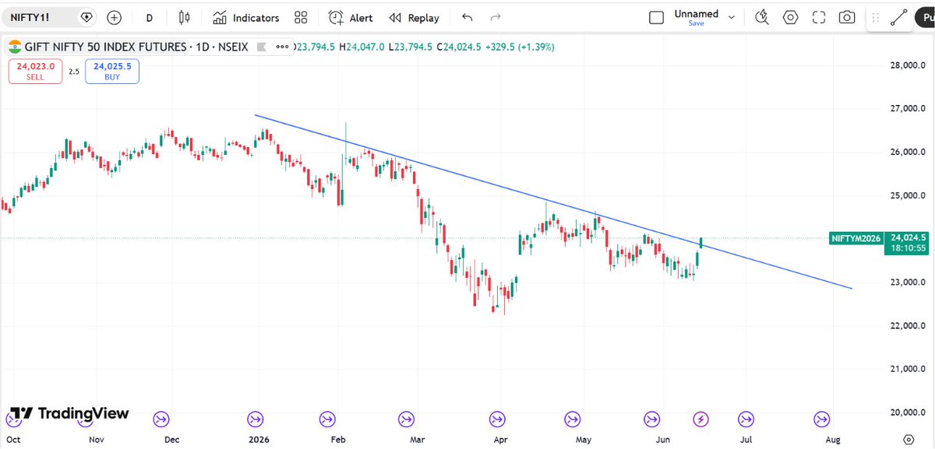Click the C24,024.5 close value in legend

[459, 47]
